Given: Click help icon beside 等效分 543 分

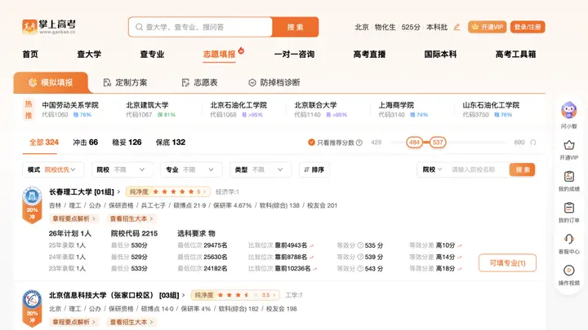Looking at the screenshot, I should point(360,269).
